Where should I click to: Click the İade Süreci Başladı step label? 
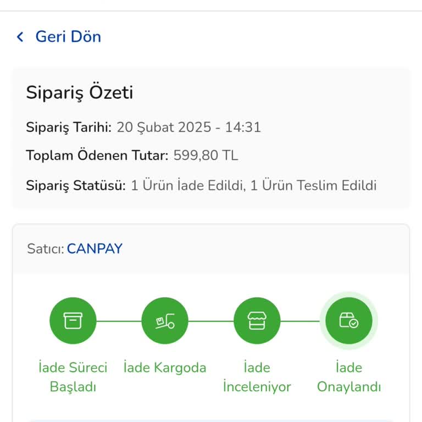point(73,377)
